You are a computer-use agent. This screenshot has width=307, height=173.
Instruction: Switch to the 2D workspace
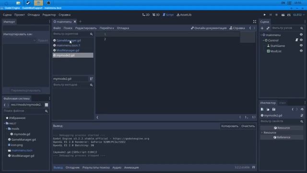(146, 15)
